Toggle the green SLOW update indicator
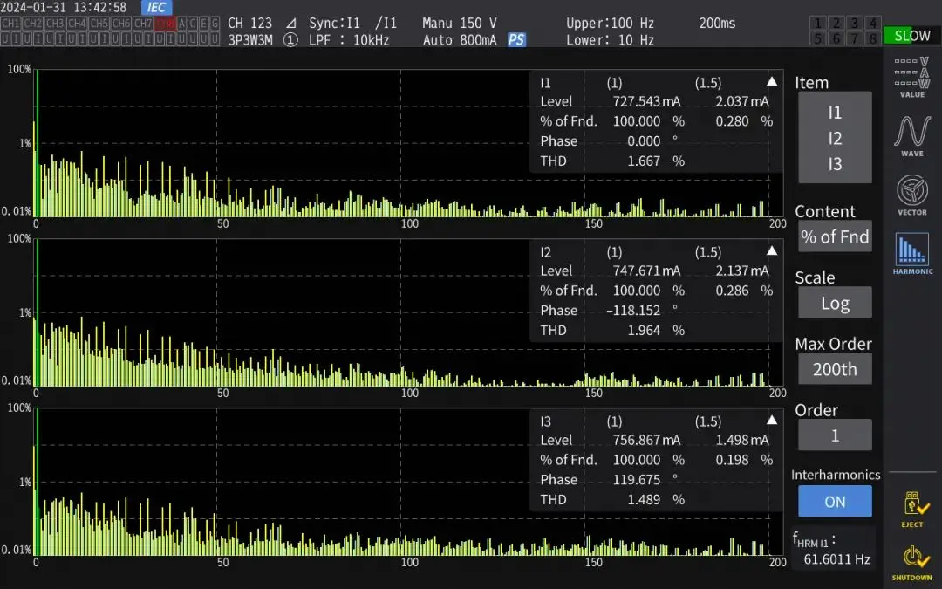Image resolution: width=942 pixels, height=589 pixels. [x=911, y=36]
